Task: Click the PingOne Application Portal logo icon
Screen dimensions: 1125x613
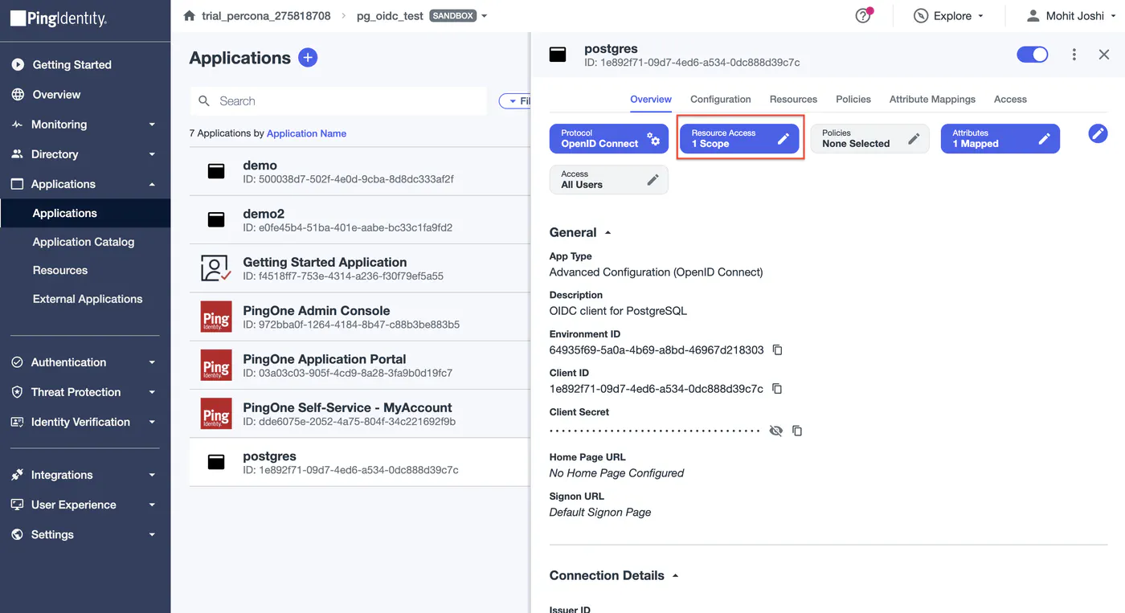Action: 216,365
